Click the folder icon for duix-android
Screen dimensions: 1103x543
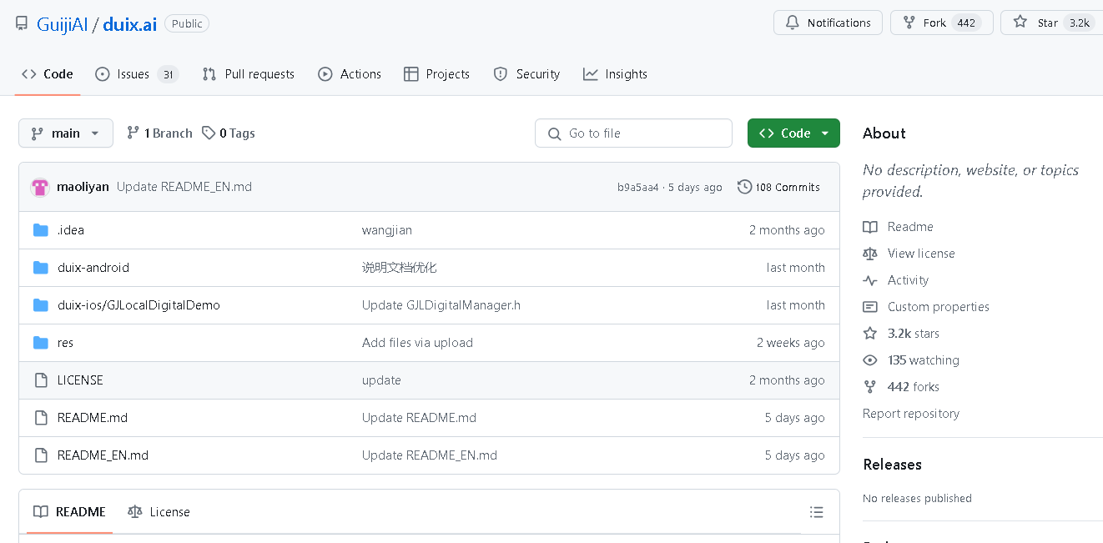(41, 268)
